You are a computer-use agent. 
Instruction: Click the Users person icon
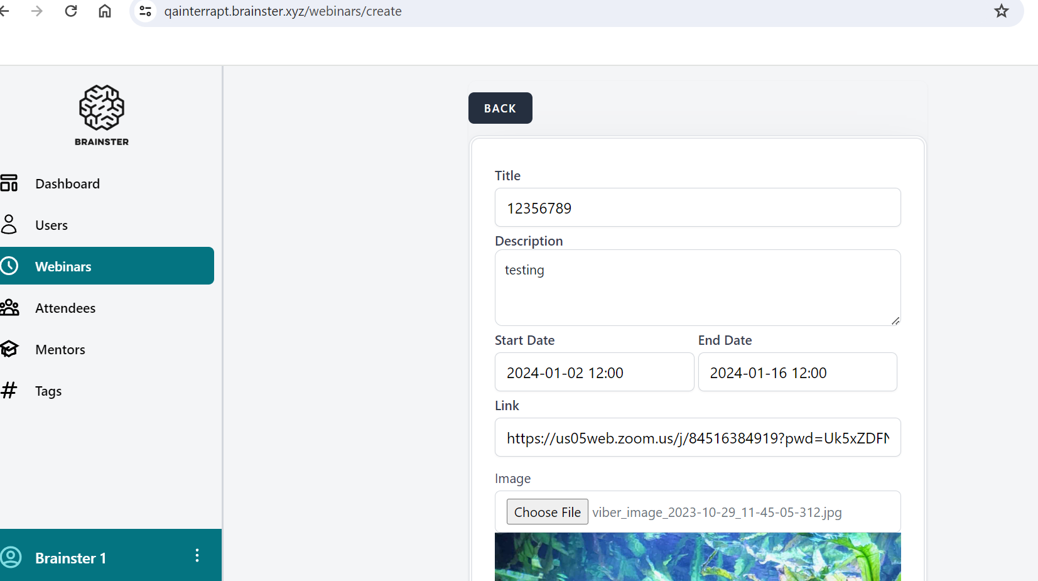9,225
